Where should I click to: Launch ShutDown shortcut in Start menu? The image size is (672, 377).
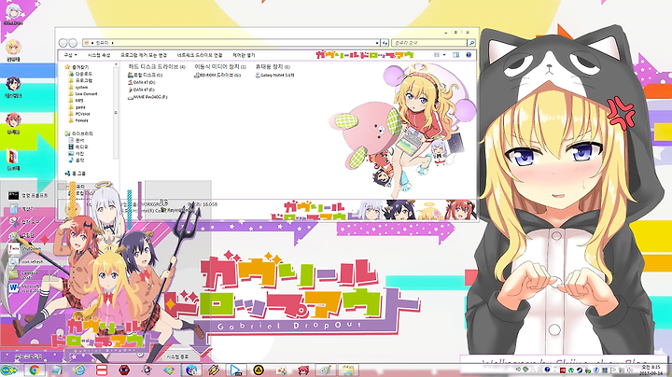26,248
